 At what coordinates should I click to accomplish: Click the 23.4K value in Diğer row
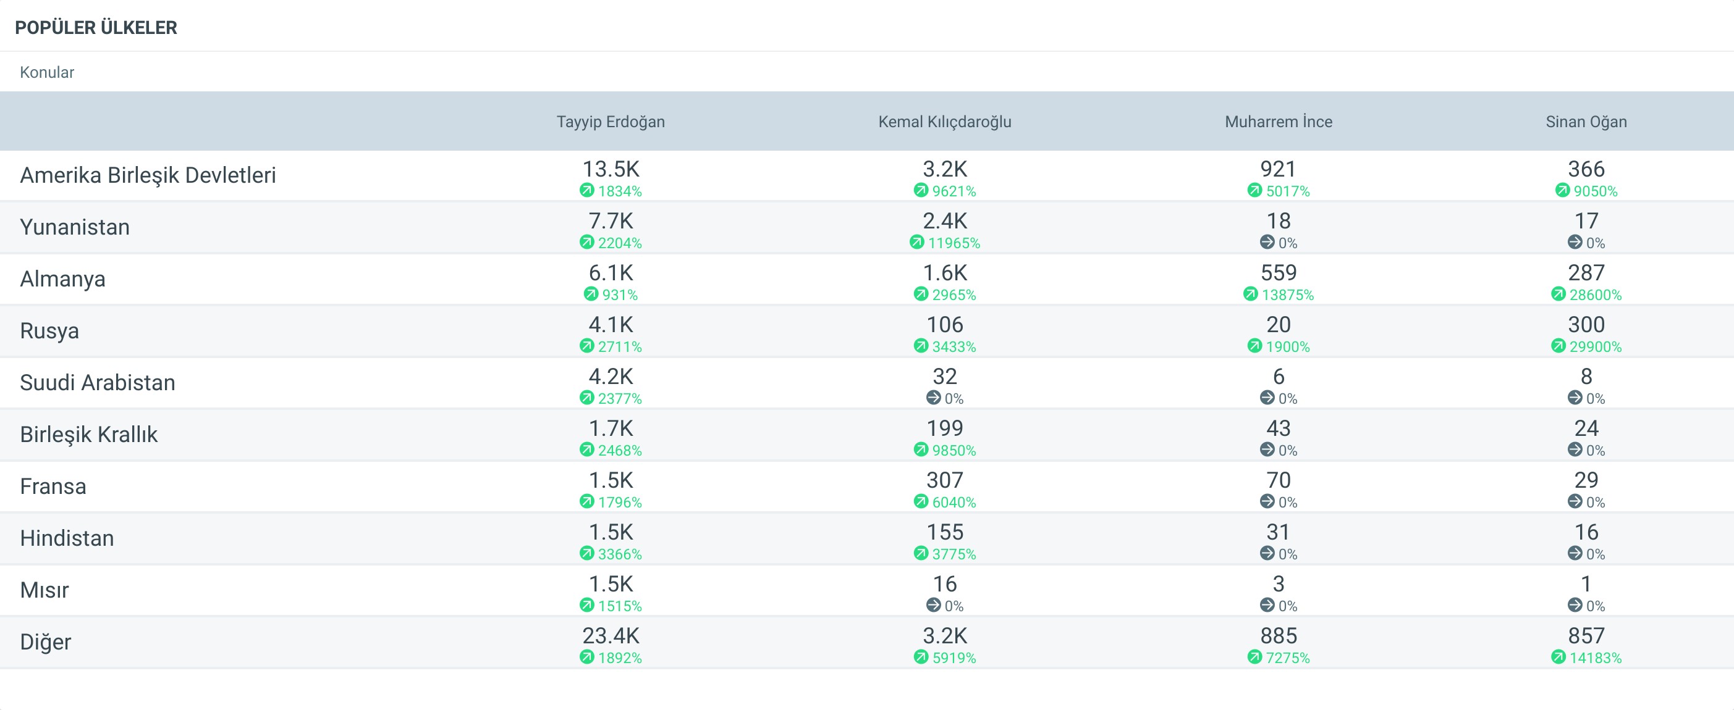(611, 635)
